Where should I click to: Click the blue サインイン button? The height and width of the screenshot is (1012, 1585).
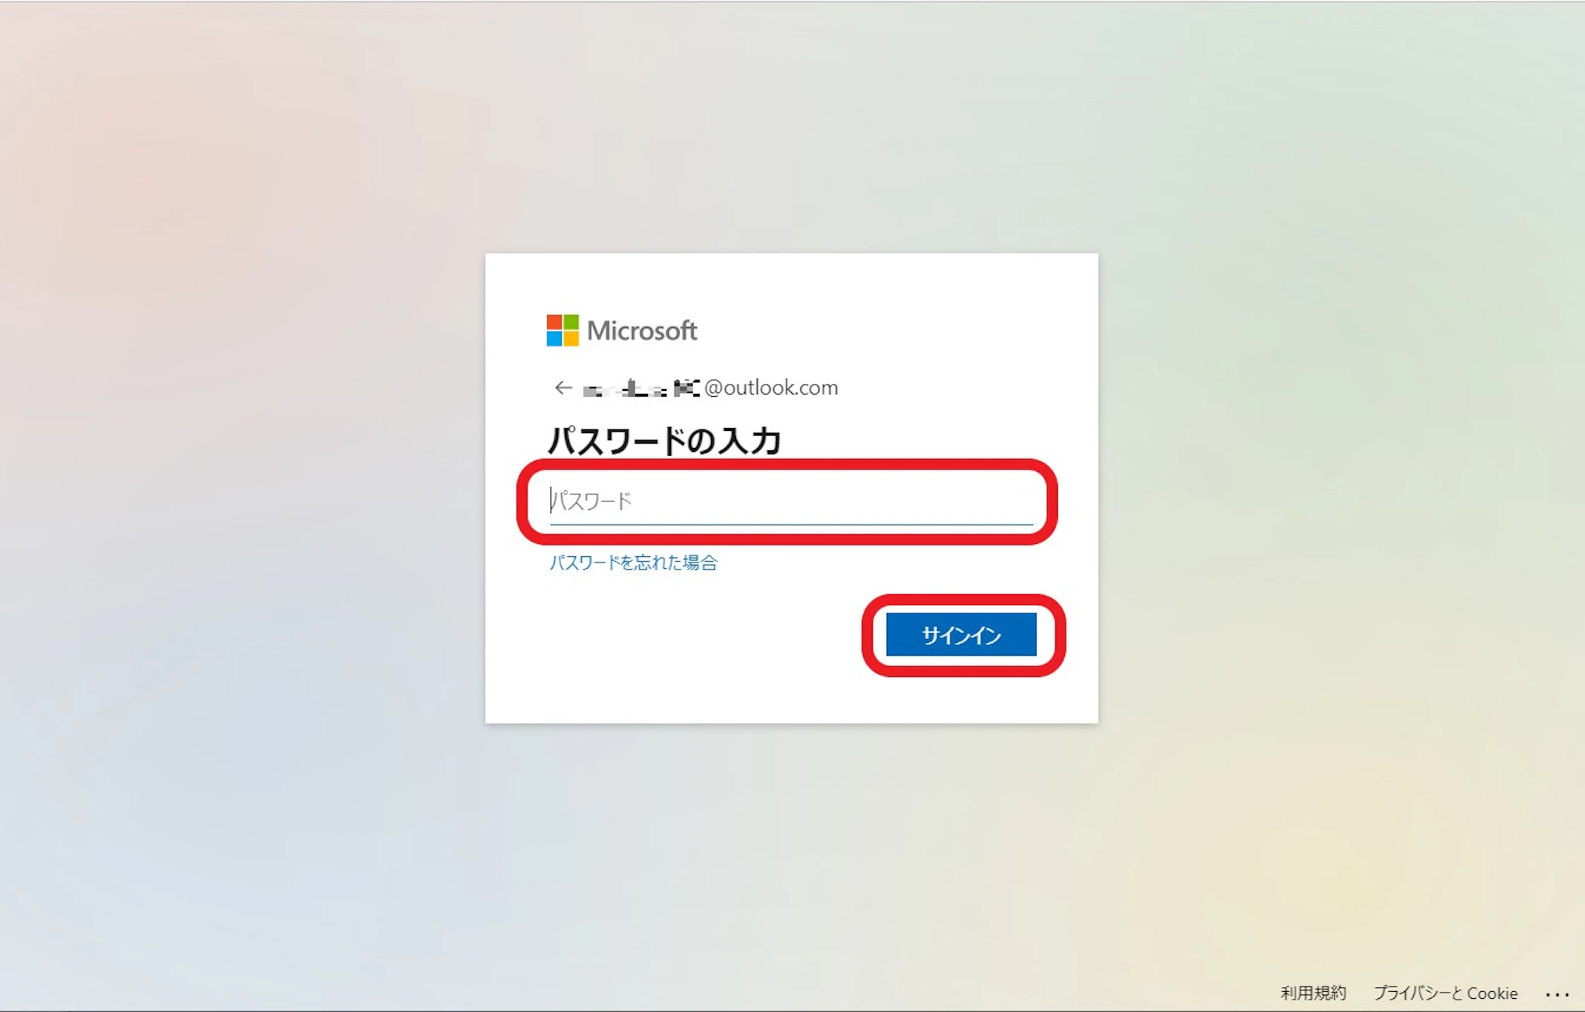[x=961, y=634]
